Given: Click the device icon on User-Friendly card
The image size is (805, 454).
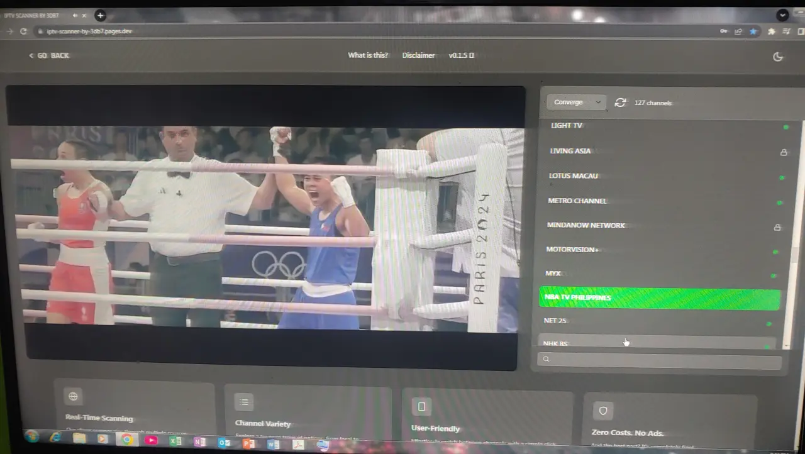Looking at the screenshot, I should pos(421,406).
